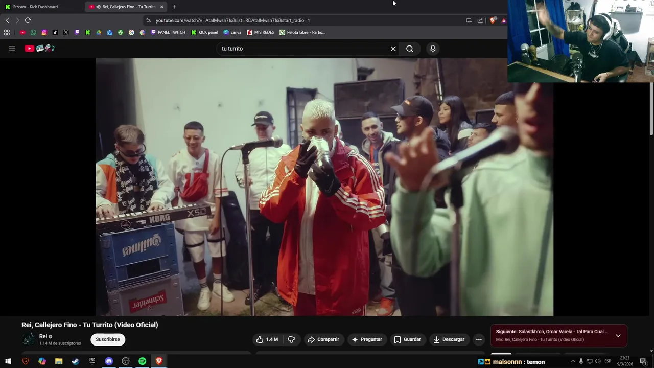Switch ESP keyboard language indicator
Image resolution: width=654 pixels, height=368 pixels.
[608, 361]
